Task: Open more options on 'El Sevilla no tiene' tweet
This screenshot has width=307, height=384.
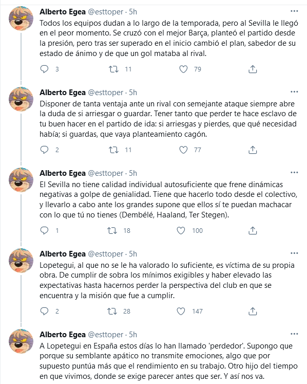Action: [x=294, y=173]
